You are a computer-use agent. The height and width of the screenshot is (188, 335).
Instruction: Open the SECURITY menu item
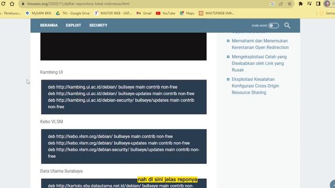(98, 26)
